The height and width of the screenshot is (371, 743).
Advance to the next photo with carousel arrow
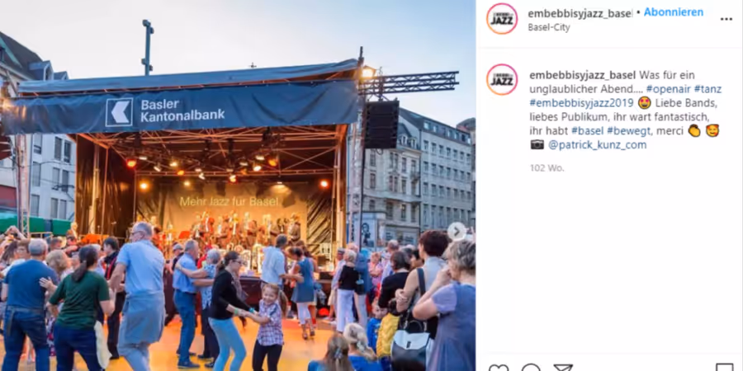click(457, 232)
